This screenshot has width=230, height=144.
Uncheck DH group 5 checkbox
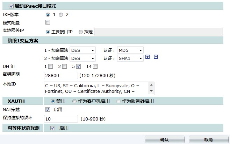pos(78,67)
